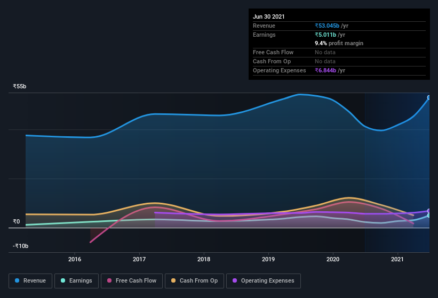
Task: Click the -₹10b y-axis label
Action: pyautogui.click(x=20, y=246)
